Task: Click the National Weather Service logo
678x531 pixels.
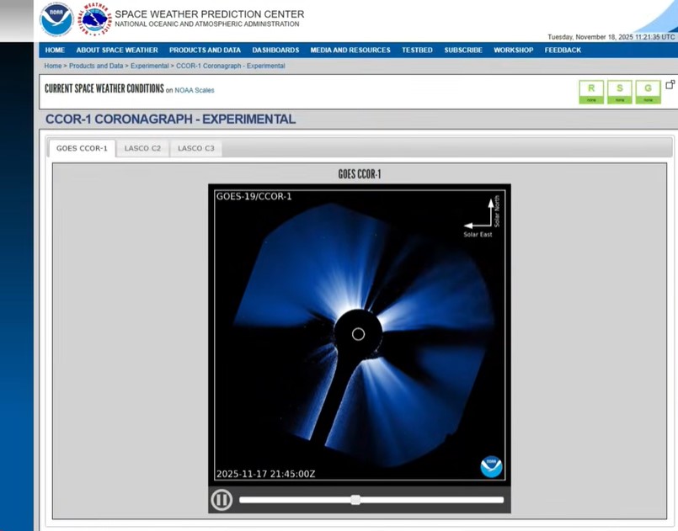Action: pyautogui.click(x=95, y=19)
